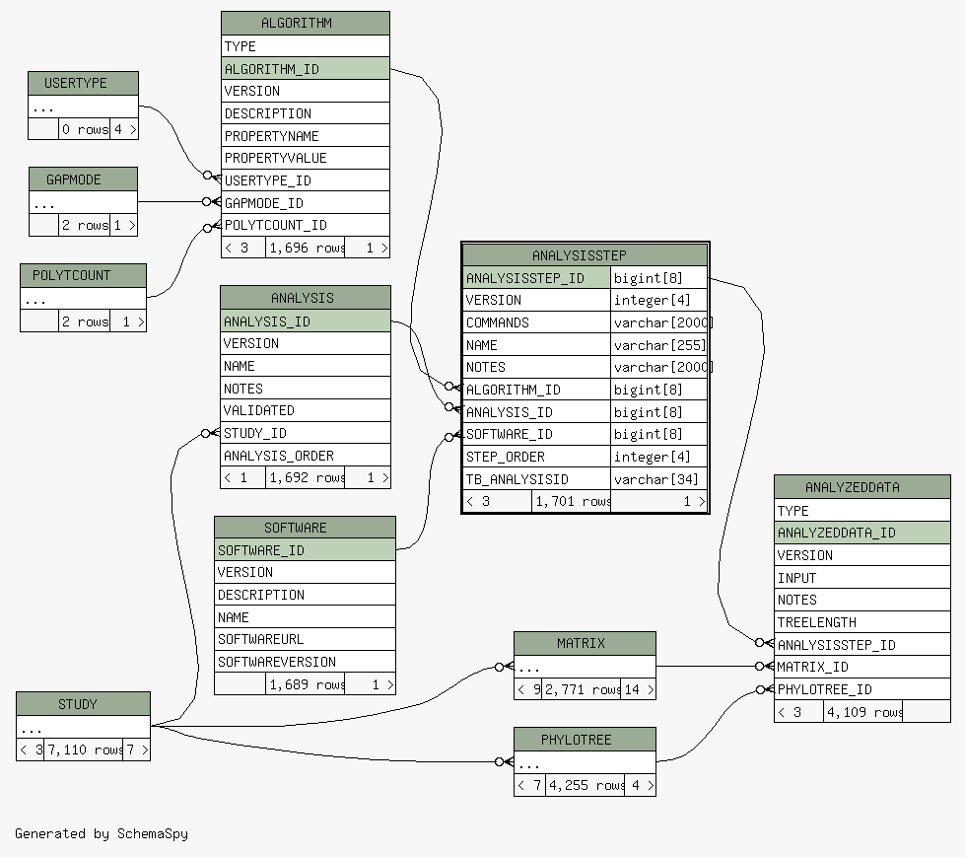Open the STUDY table header

83,704
